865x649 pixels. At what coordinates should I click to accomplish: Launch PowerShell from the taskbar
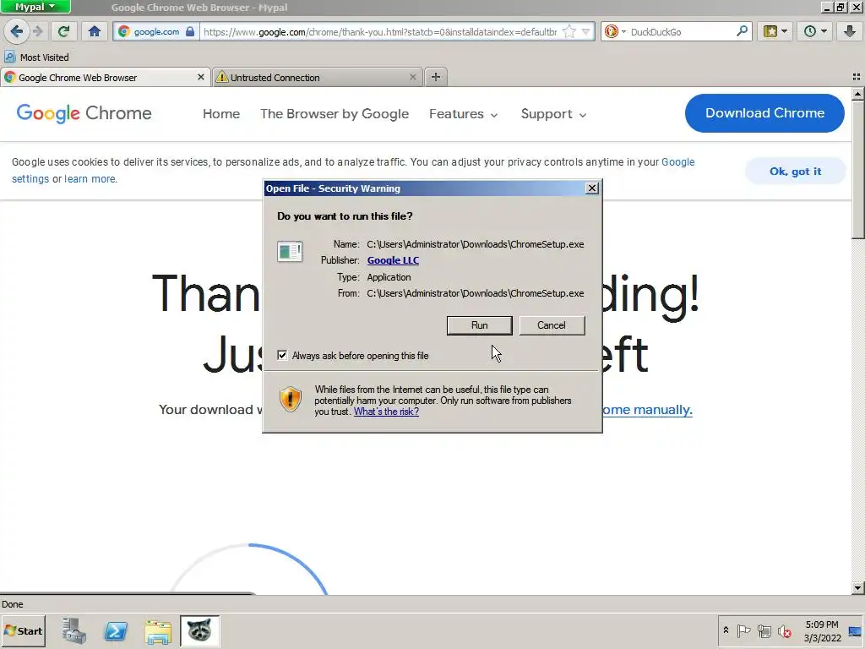(116, 630)
